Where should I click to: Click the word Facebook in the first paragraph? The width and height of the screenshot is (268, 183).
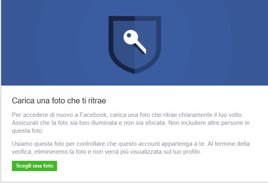pyautogui.click(x=93, y=115)
